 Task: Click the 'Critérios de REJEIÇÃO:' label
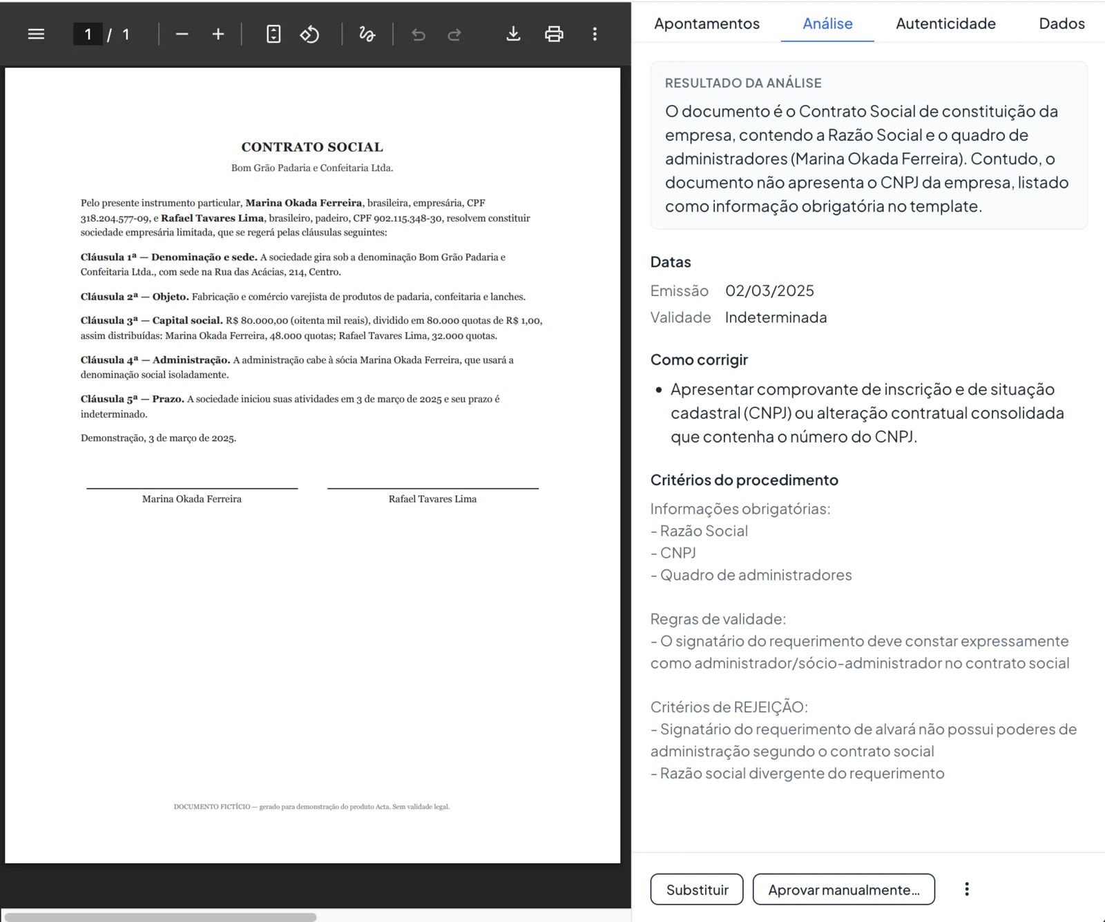[x=729, y=707]
